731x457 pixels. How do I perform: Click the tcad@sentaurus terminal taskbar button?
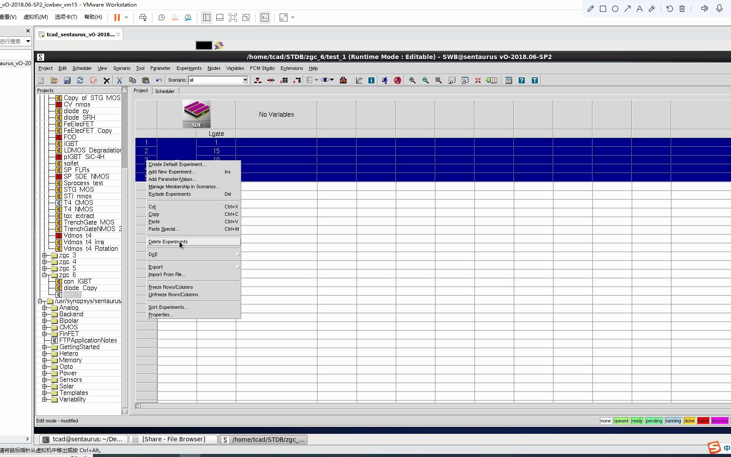click(84, 440)
